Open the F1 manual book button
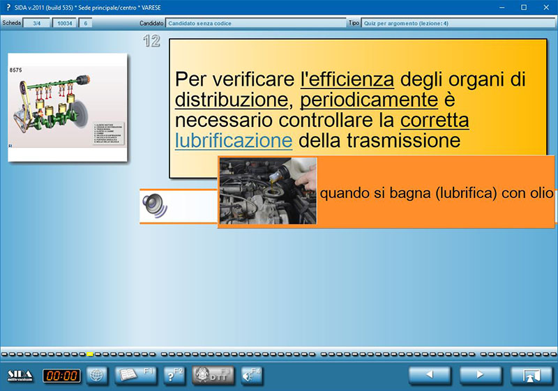Screen dimensions: 558x391 (x=135, y=375)
